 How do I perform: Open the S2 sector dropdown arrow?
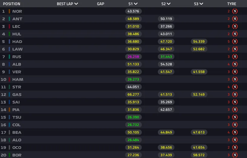tap(168, 4)
